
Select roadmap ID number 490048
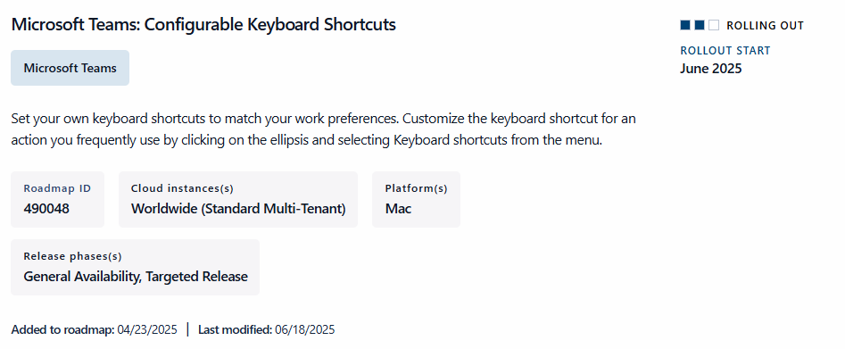tap(46, 209)
